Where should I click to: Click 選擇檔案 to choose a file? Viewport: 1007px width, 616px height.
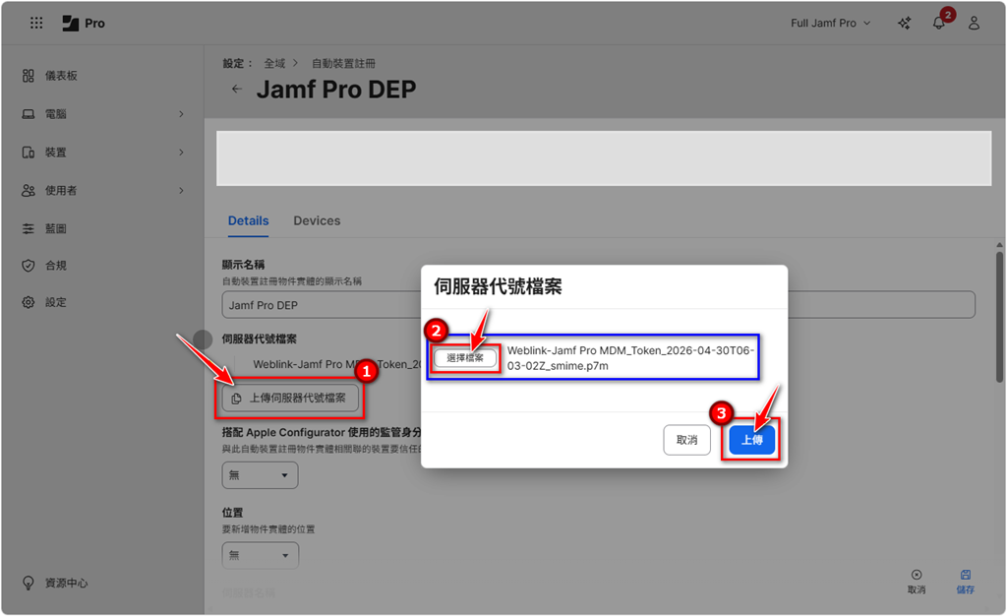click(x=465, y=358)
